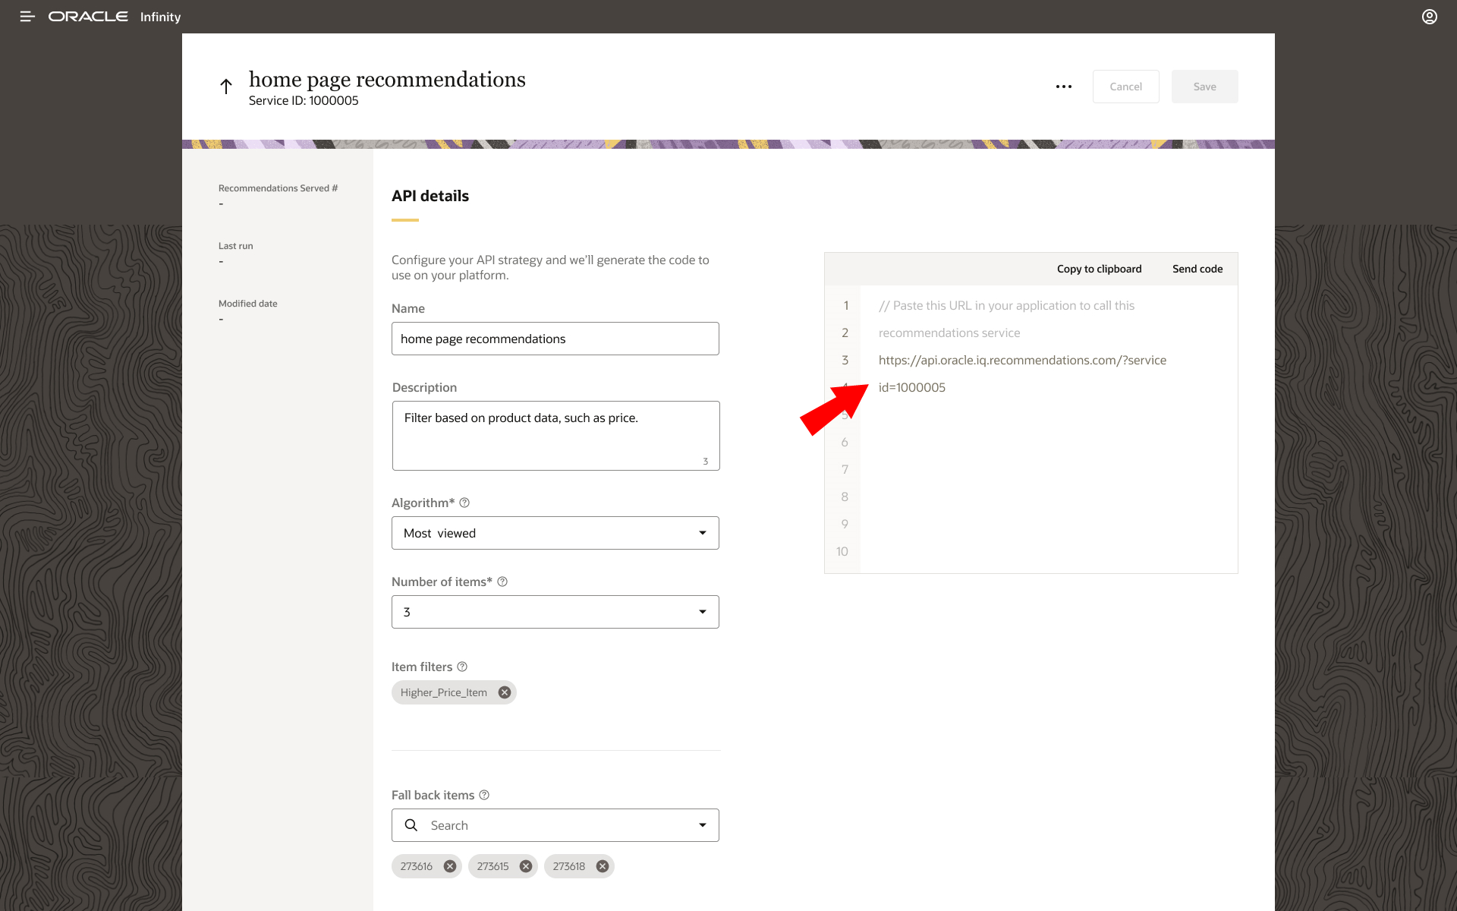
Task: Click the user profile icon
Action: (x=1429, y=17)
